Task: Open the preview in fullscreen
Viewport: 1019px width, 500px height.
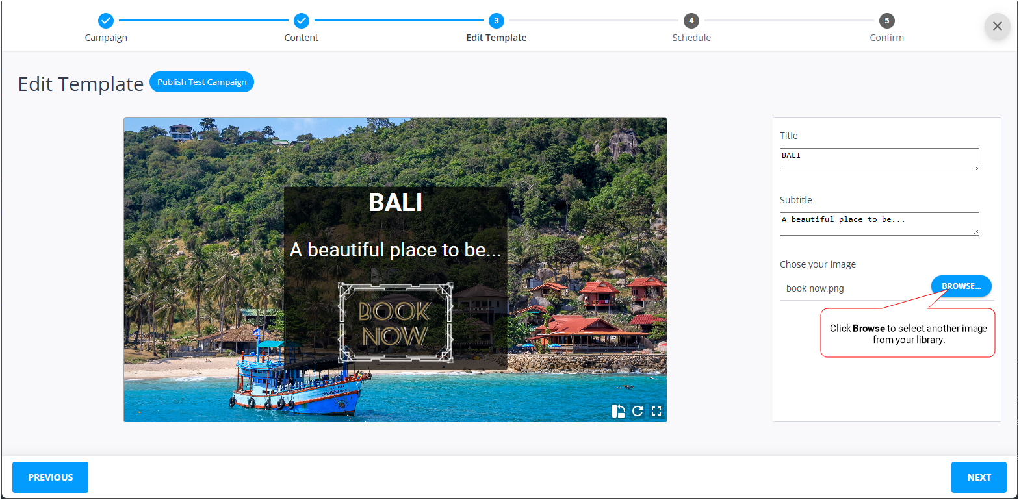Action: pos(656,411)
